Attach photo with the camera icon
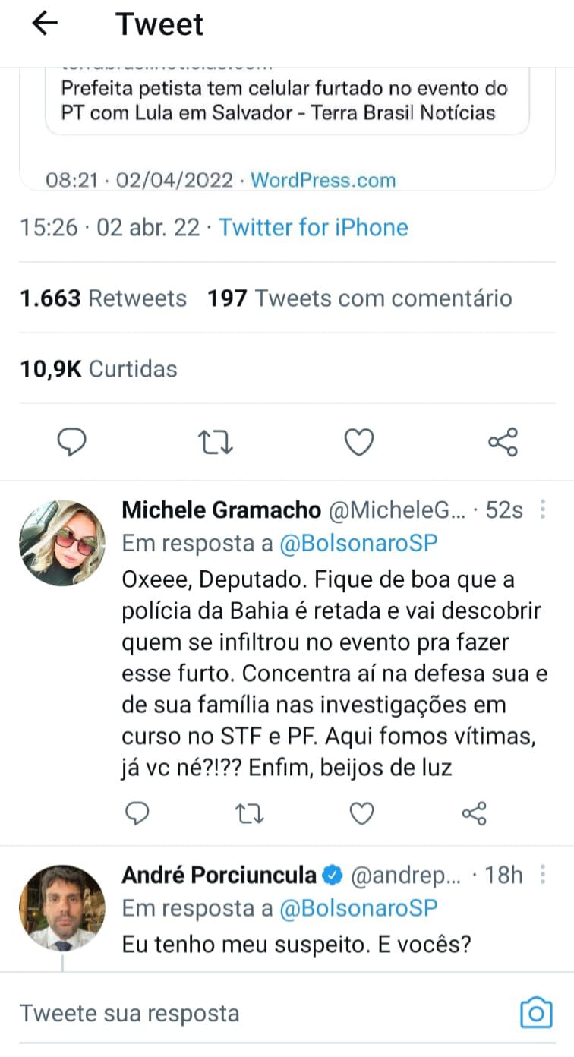Viewport: 574px width, 1057px height. pos(536,1013)
